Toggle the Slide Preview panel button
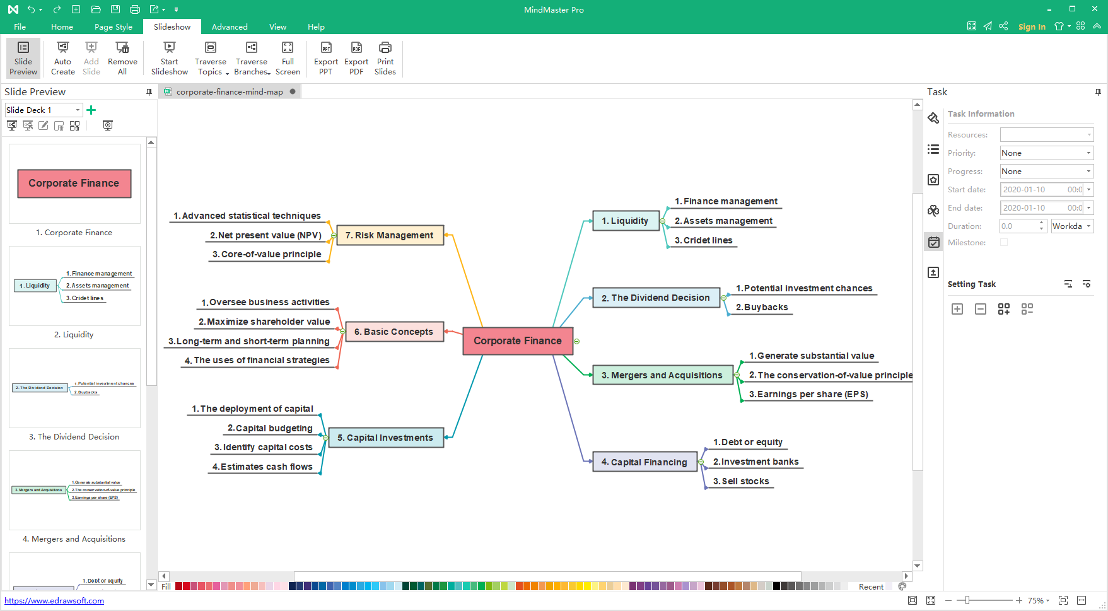The height and width of the screenshot is (611, 1108). [x=23, y=58]
